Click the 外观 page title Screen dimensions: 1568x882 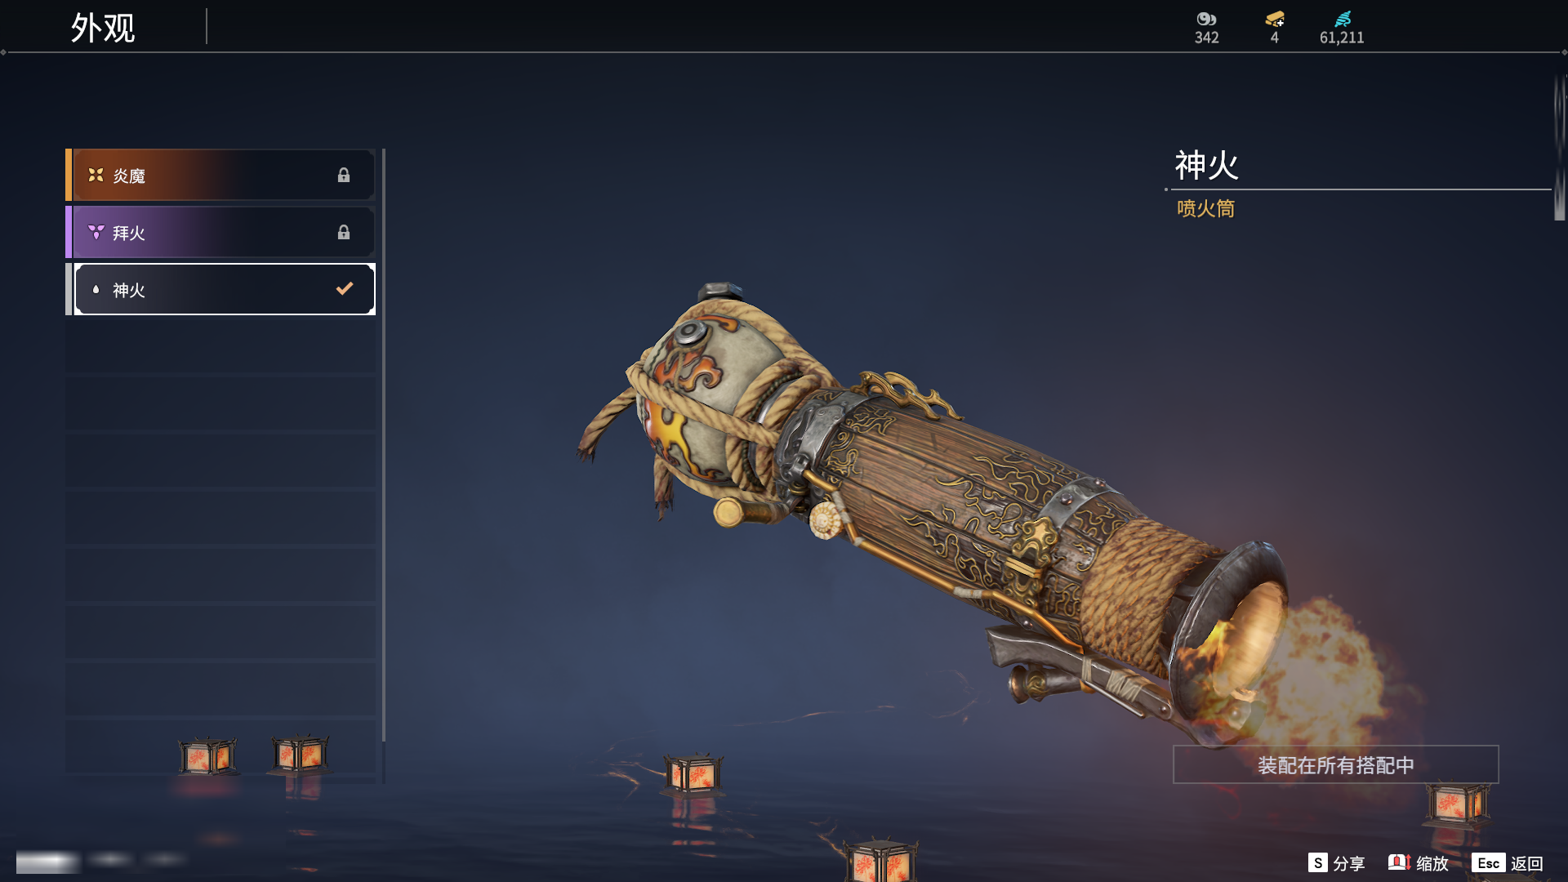point(103,28)
